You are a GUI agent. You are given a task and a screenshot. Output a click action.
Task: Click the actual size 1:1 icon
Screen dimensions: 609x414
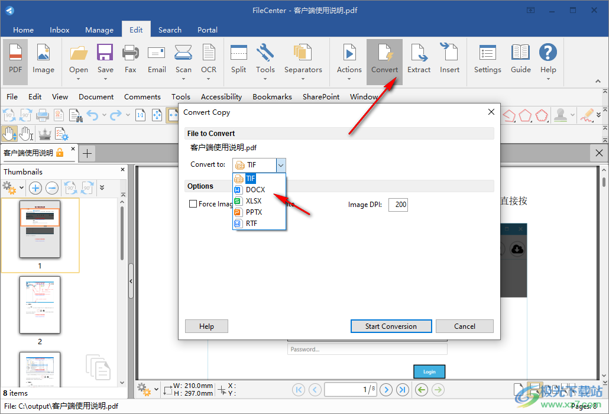141,115
